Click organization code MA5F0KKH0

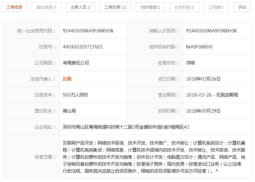(199, 47)
